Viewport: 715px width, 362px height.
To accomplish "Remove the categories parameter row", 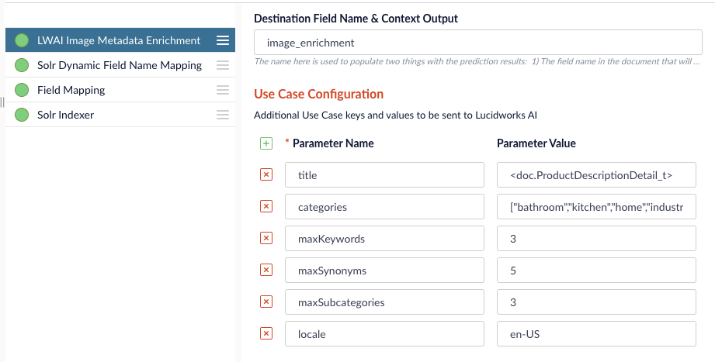I will tap(266, 206).
